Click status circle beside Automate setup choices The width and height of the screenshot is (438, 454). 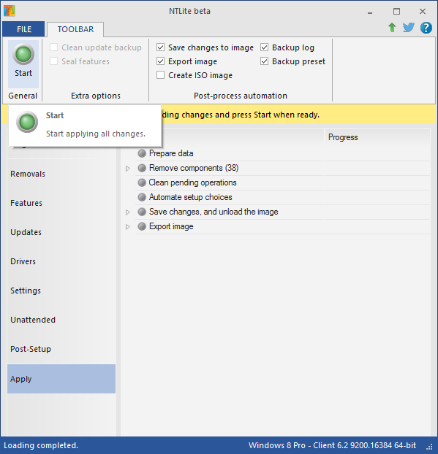click(142, 197)
